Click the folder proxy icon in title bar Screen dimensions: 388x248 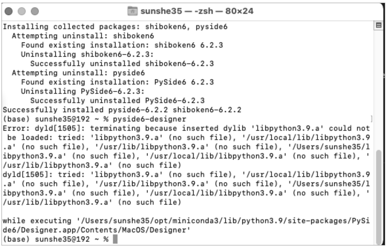pyautogui.click(x=132, y=11)
